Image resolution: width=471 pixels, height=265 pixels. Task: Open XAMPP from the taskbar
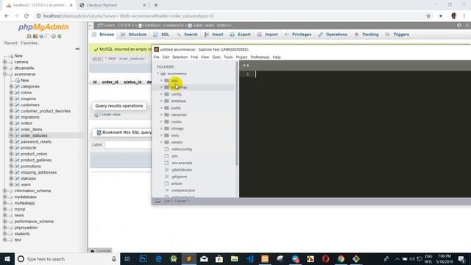click(265, 258)
